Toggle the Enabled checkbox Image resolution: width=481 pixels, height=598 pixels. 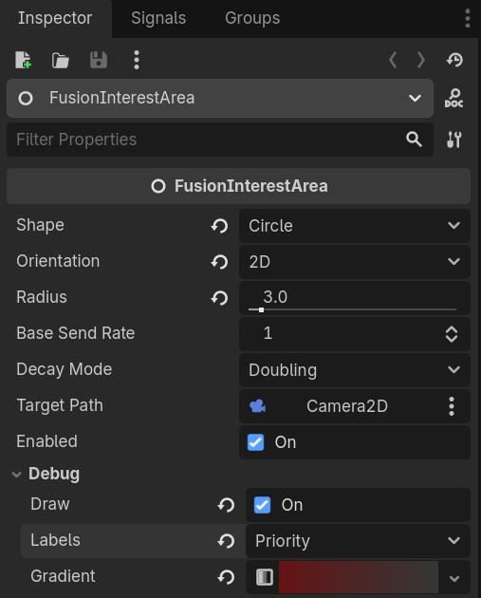pyautogui.click(x=256, y=442)
